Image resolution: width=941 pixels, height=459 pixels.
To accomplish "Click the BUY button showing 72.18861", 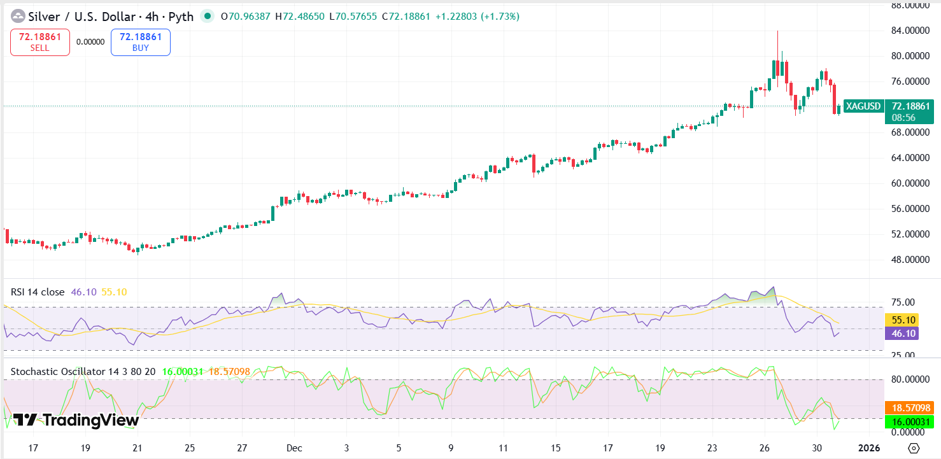I will (x=140, y=42).
